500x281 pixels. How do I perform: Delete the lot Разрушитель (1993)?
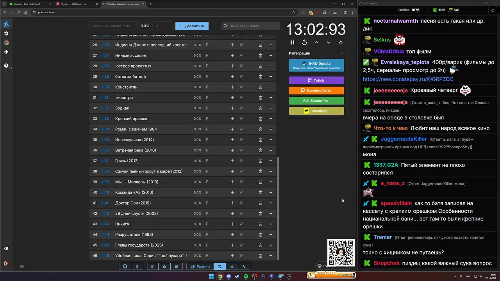click(x=261, y=235)
